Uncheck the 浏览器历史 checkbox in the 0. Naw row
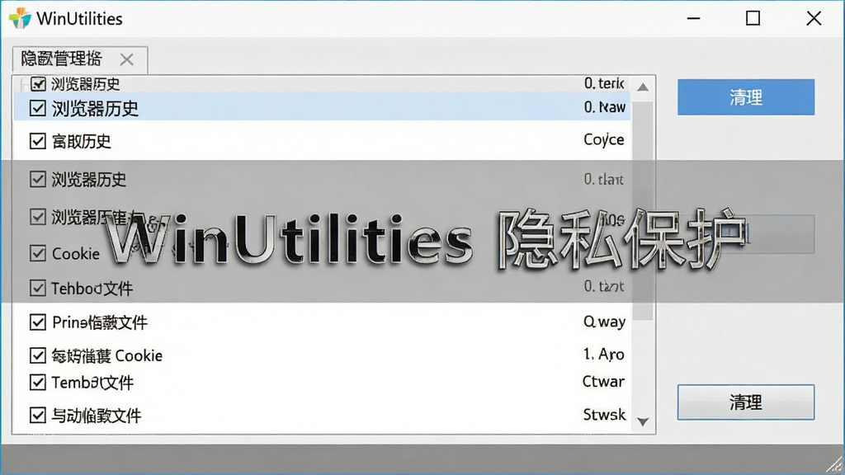 [x=38, y=108]
